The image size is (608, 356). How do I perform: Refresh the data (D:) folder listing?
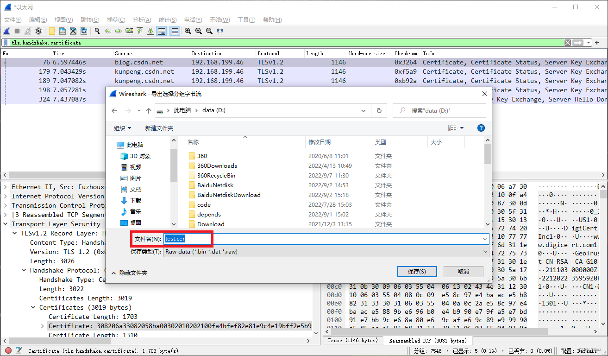click(379, 111)
